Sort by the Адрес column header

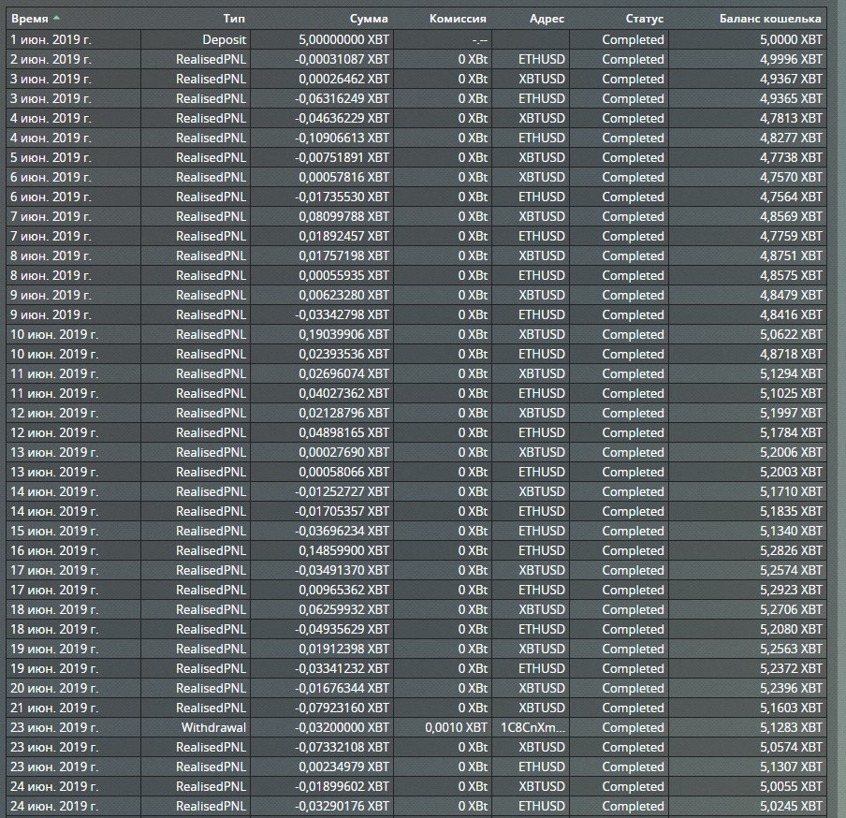tap(547, 19)
